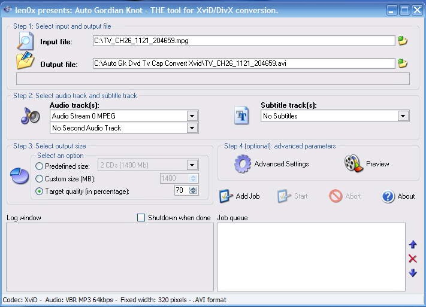Close the Auto Gordian Knot window
Image resolution: width=426 pixels, height=307 pixels.
coord(417,10)
